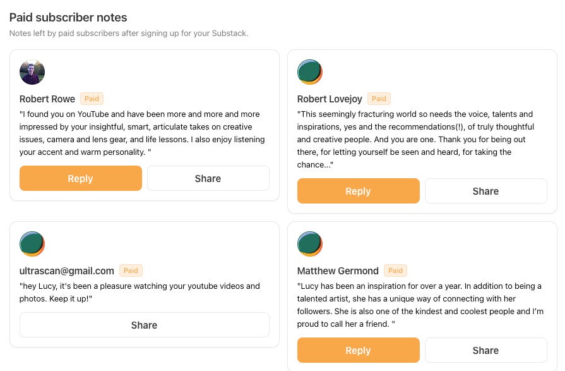Select the Paid subscriber notes heading
565x371 pixels.
click(68, 17)
